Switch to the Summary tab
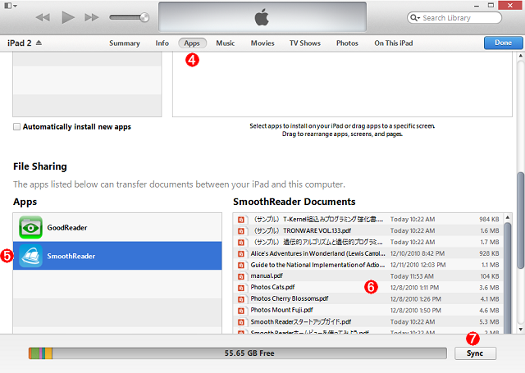525x373 pixels. coord(124,43)
